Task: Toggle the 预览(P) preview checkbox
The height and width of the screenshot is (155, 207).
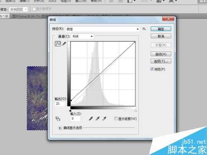Action: (152, 69)
